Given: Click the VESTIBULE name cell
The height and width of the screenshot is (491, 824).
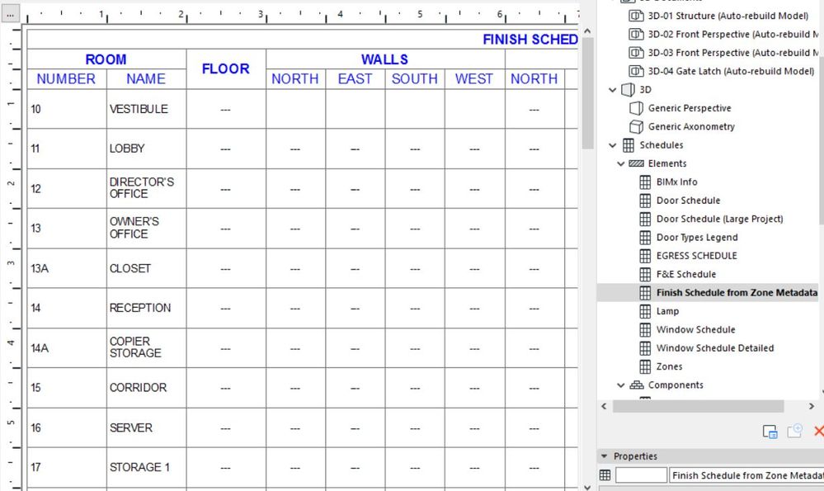Looking at the screenshot, I should (x=146, y=109).
